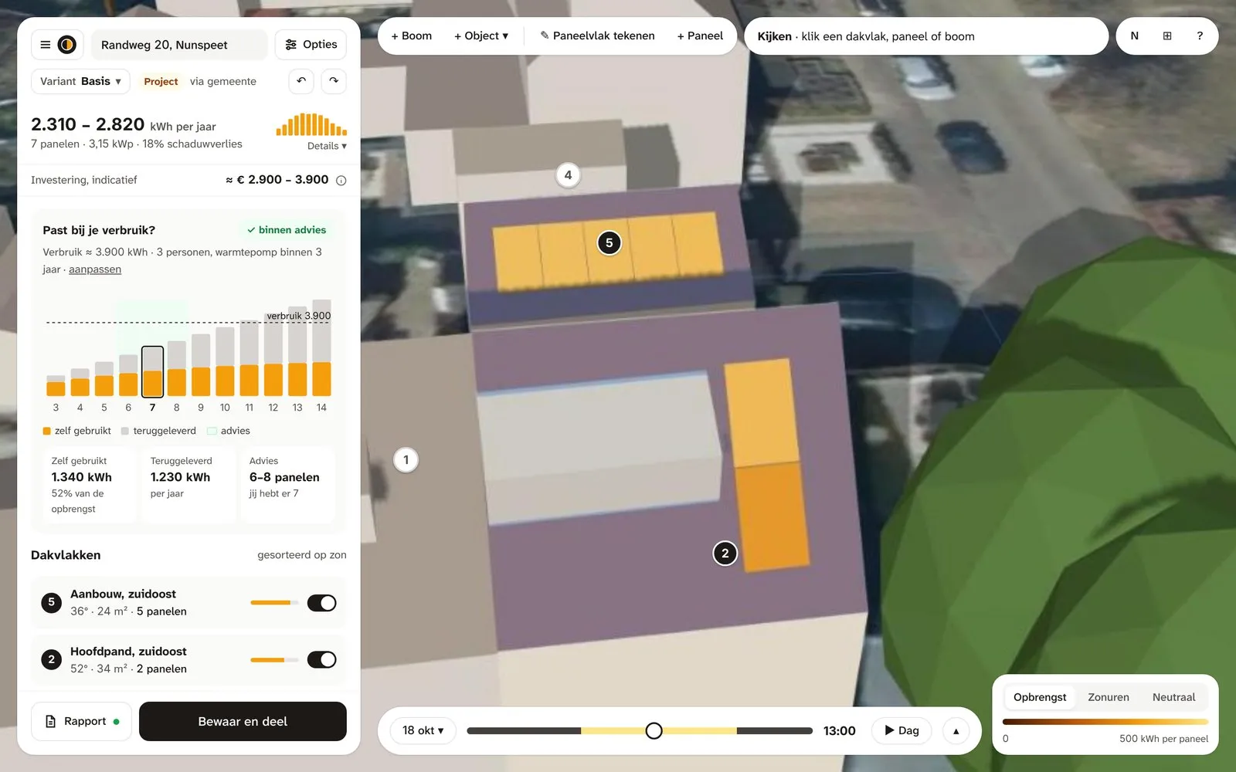Toggle Hoofdpand, zuidoost roof surface on/off
The image size is (1236, 772).
coord(321,660)
